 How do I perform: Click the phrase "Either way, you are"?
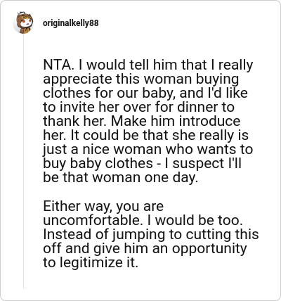[x=103, y=207]
